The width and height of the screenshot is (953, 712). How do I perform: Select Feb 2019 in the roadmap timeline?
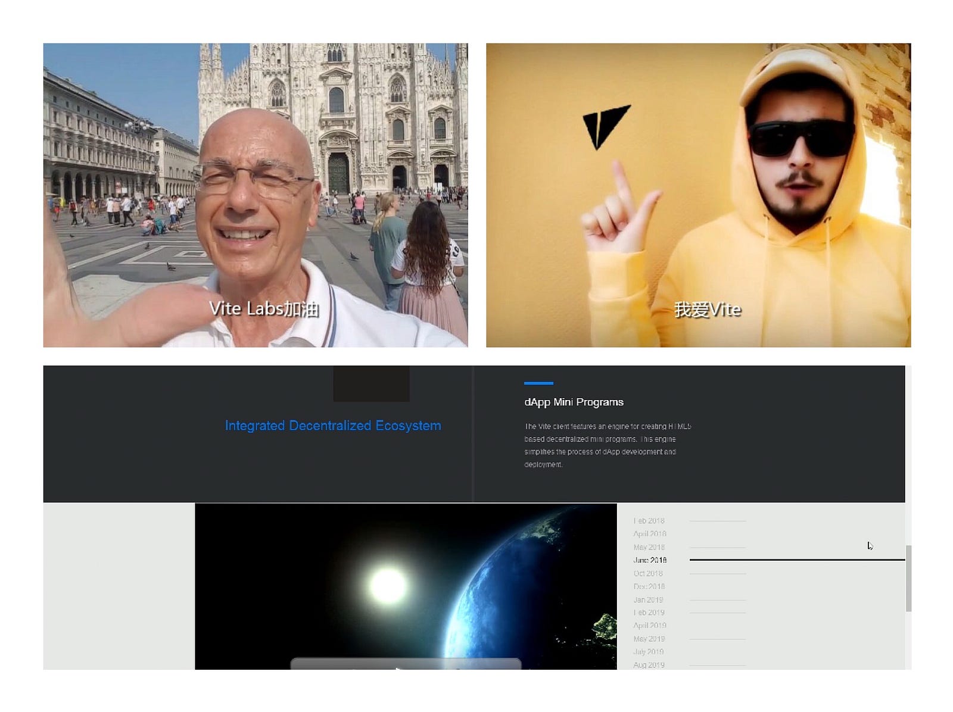click(x=649, y=613)
